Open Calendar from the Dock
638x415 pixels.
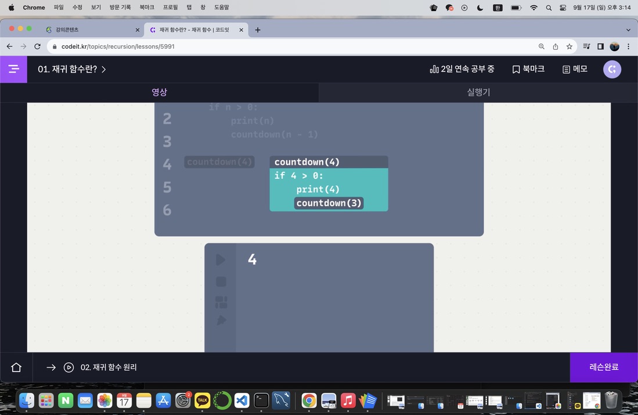coord(124,400)
